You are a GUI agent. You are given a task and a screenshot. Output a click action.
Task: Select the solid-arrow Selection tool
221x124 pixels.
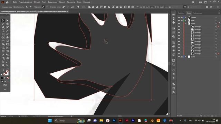pyautogui.click(x=3, y=20)
